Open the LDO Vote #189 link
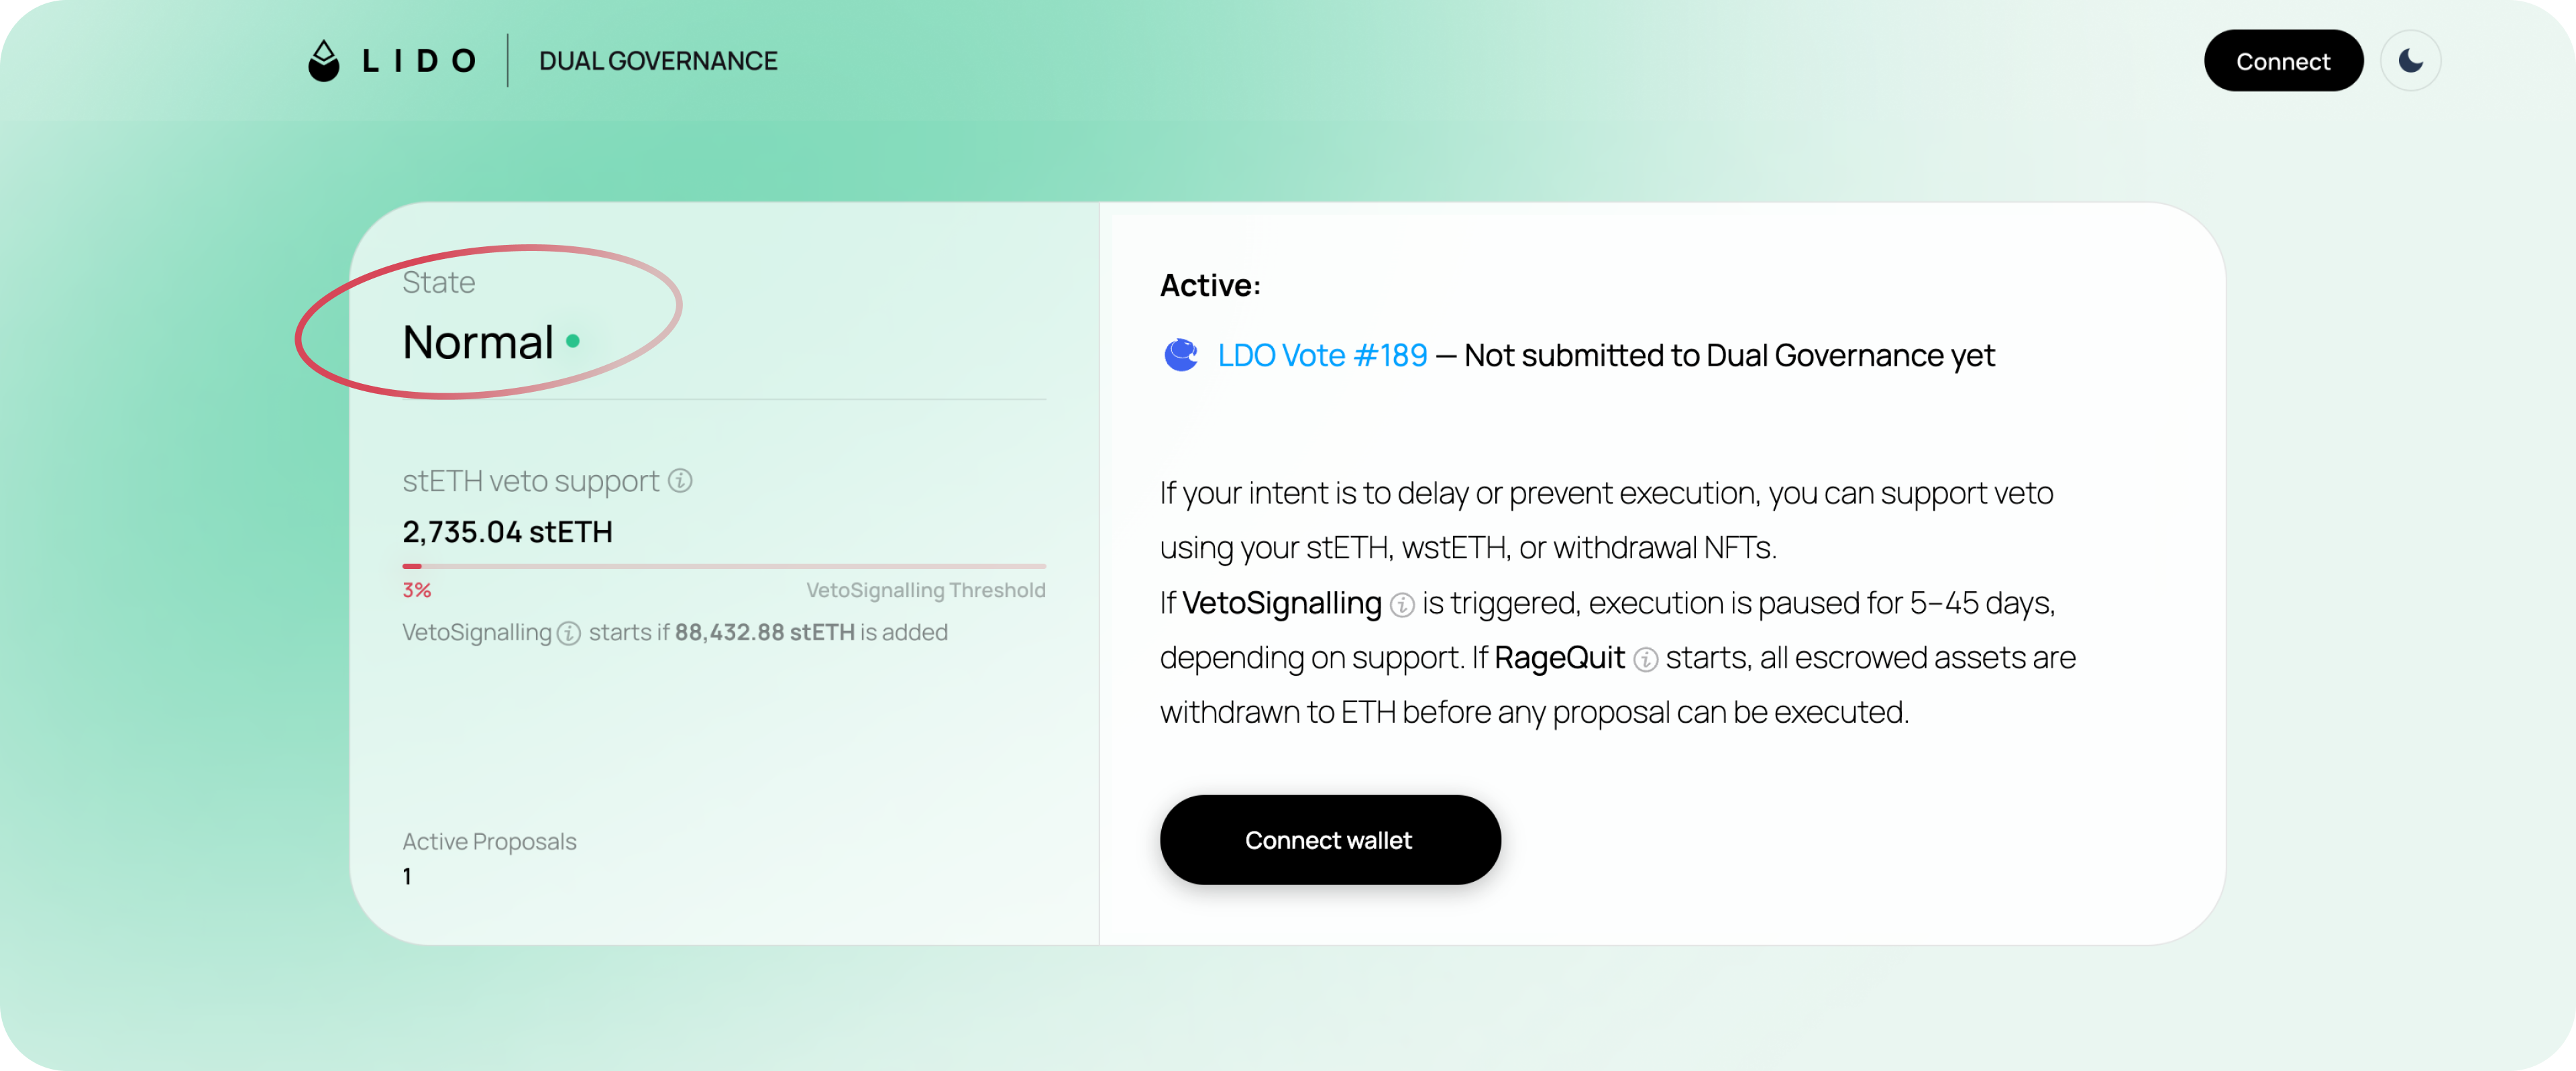This screenshot has height=1071, width=2576. pos(1322,355)
